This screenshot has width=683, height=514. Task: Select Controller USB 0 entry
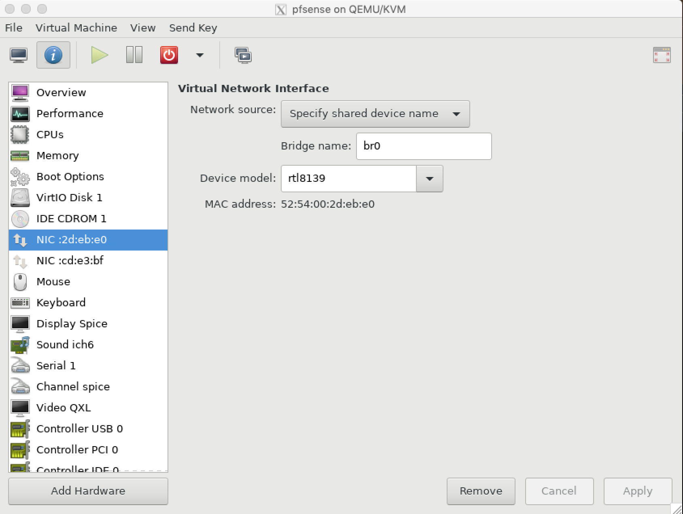[88, 429]
